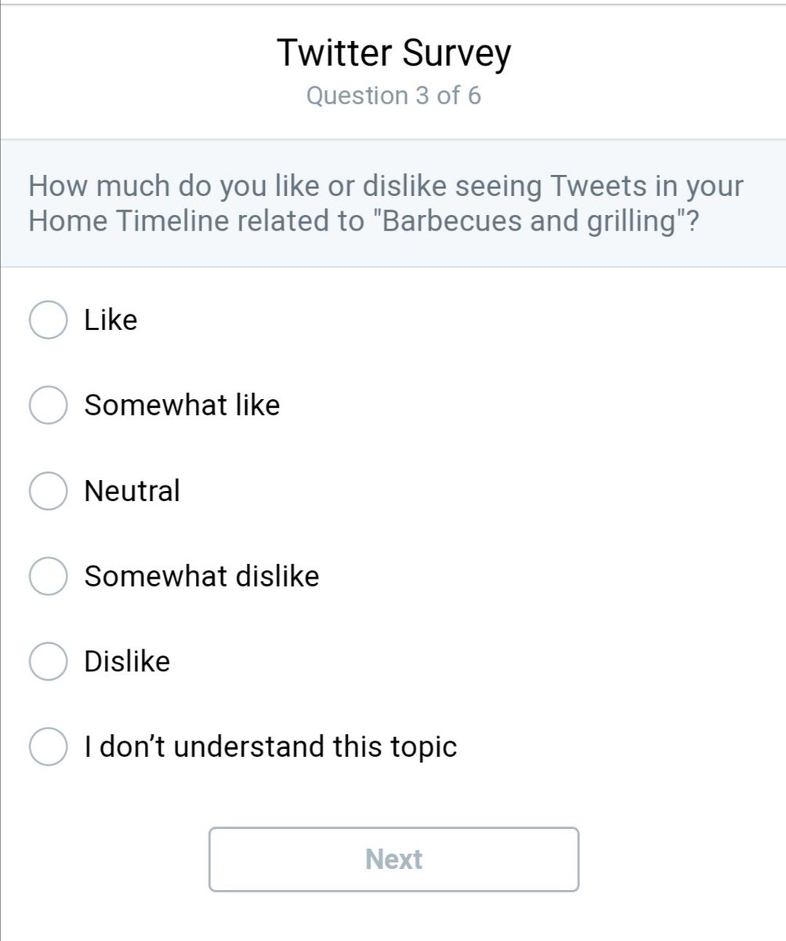Screen dimensions: 786x941
Task: Mark the Dislike radio button
Action: [47, 661]
